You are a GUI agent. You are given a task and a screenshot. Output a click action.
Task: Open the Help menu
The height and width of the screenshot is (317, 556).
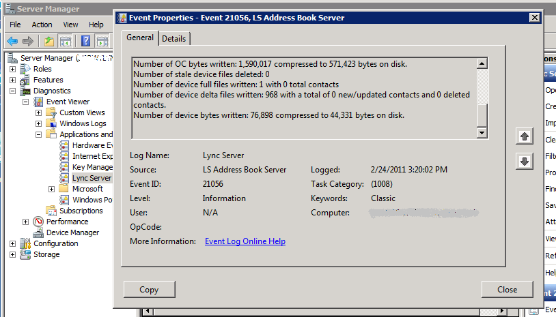96,25
